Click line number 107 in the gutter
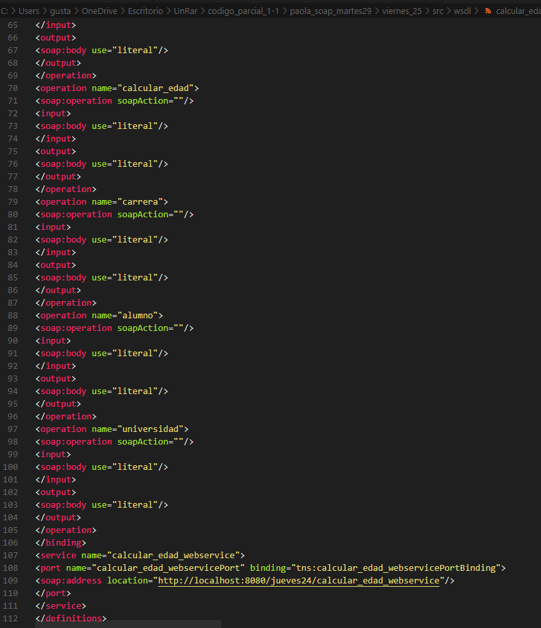This screenshot has width=541, height=628. 10,556
